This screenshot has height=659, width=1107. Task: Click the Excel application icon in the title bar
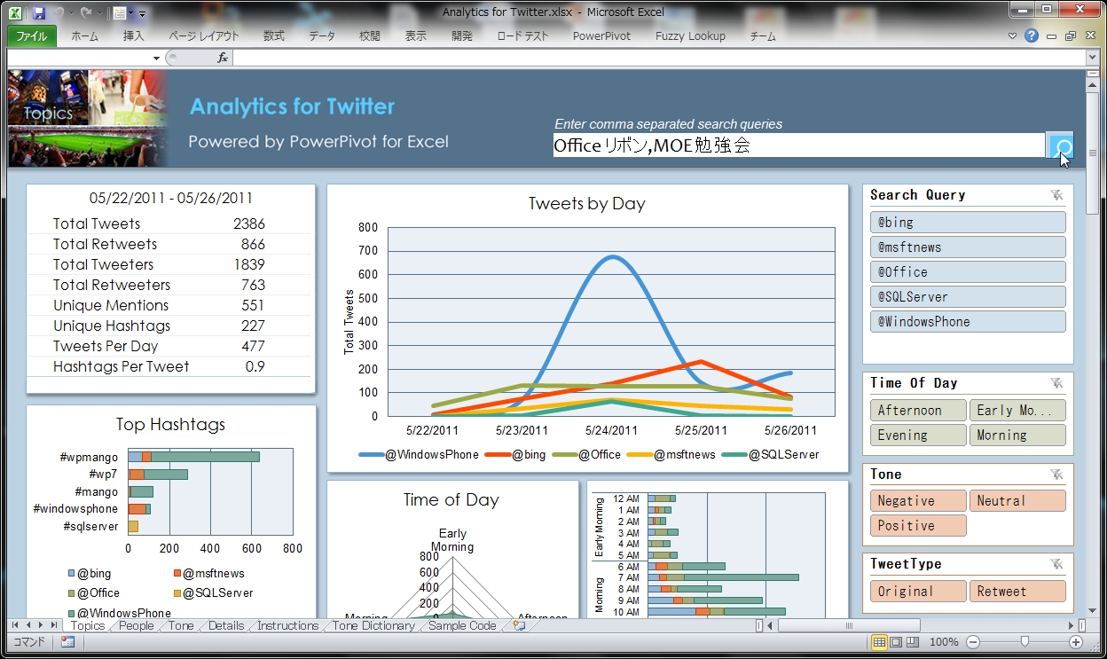coord(16,13)
